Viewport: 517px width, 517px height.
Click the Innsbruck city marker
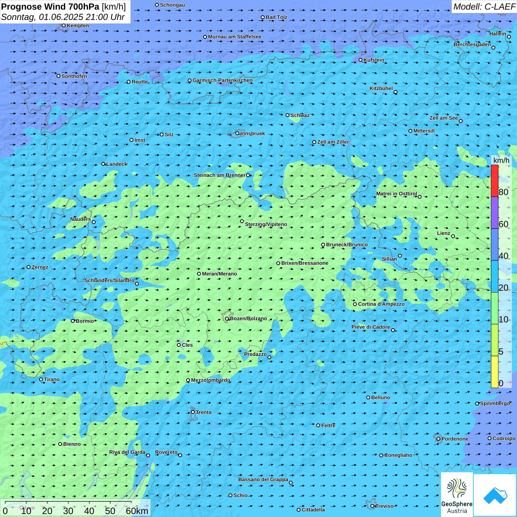tap(237, 133)
